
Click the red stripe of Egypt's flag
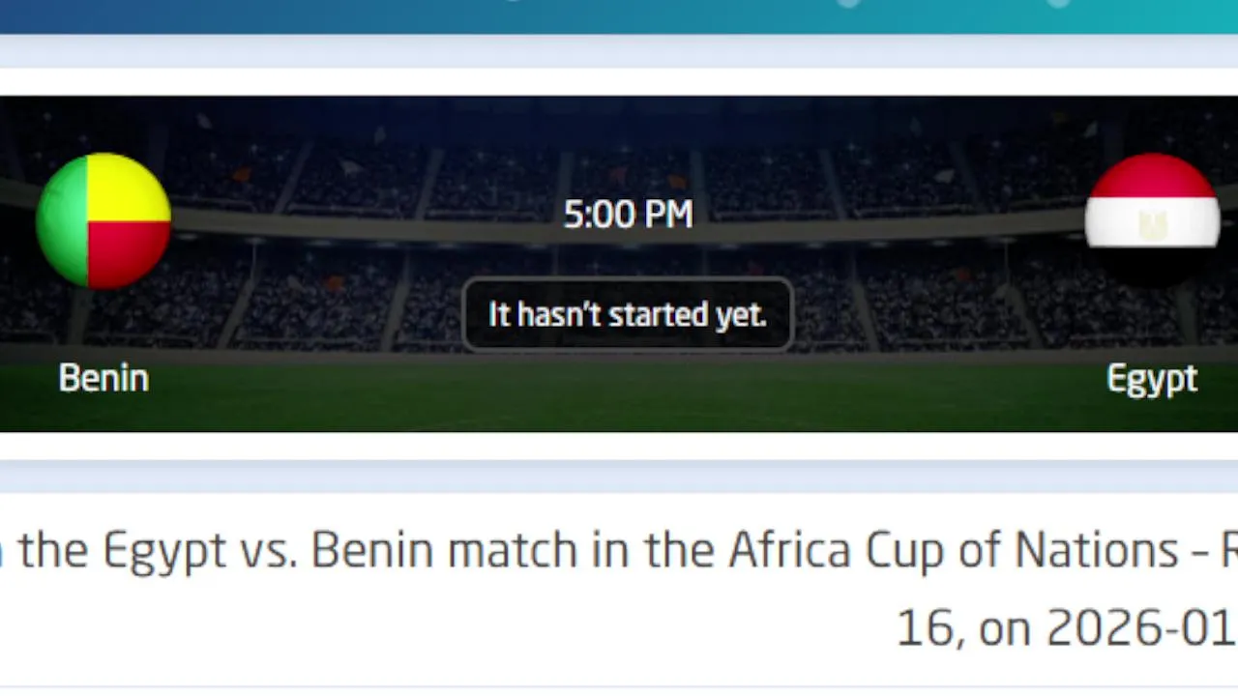1152,176
